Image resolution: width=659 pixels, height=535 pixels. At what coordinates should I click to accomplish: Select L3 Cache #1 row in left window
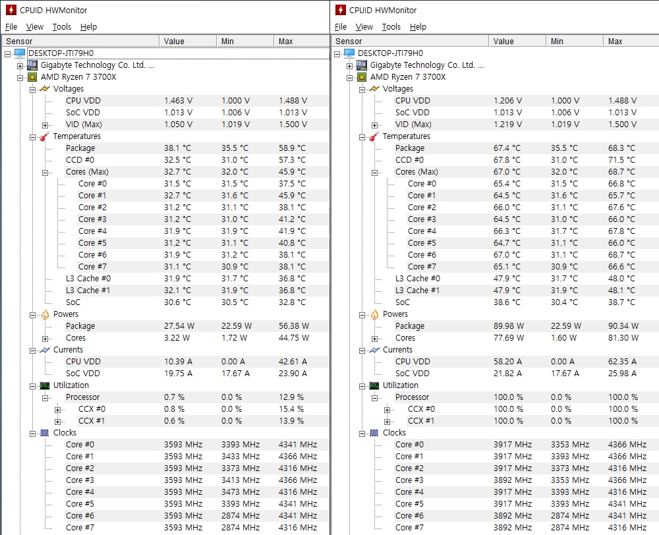click(x=196, y=291)
